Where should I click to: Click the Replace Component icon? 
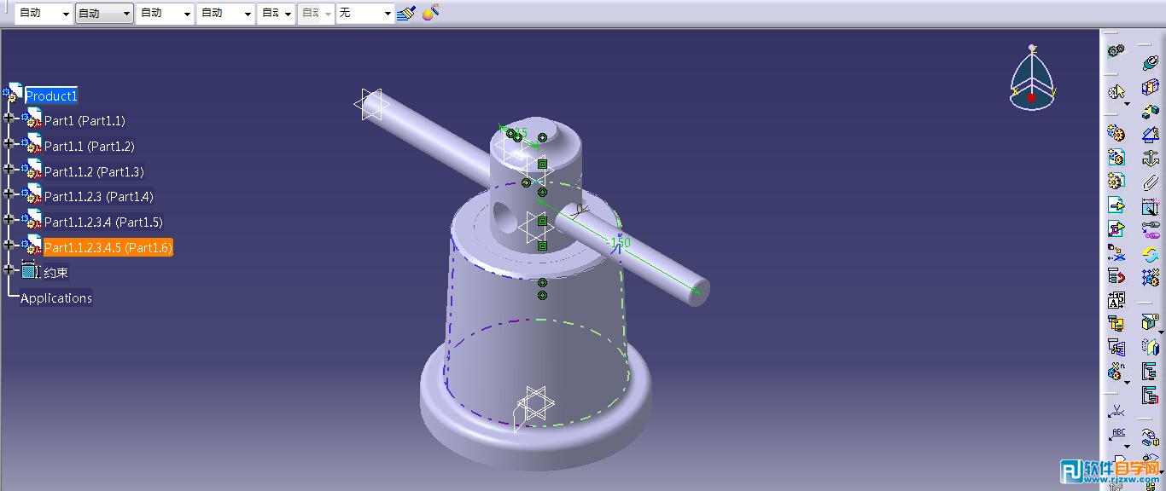pyautogui.click(x=1116, y=252)
